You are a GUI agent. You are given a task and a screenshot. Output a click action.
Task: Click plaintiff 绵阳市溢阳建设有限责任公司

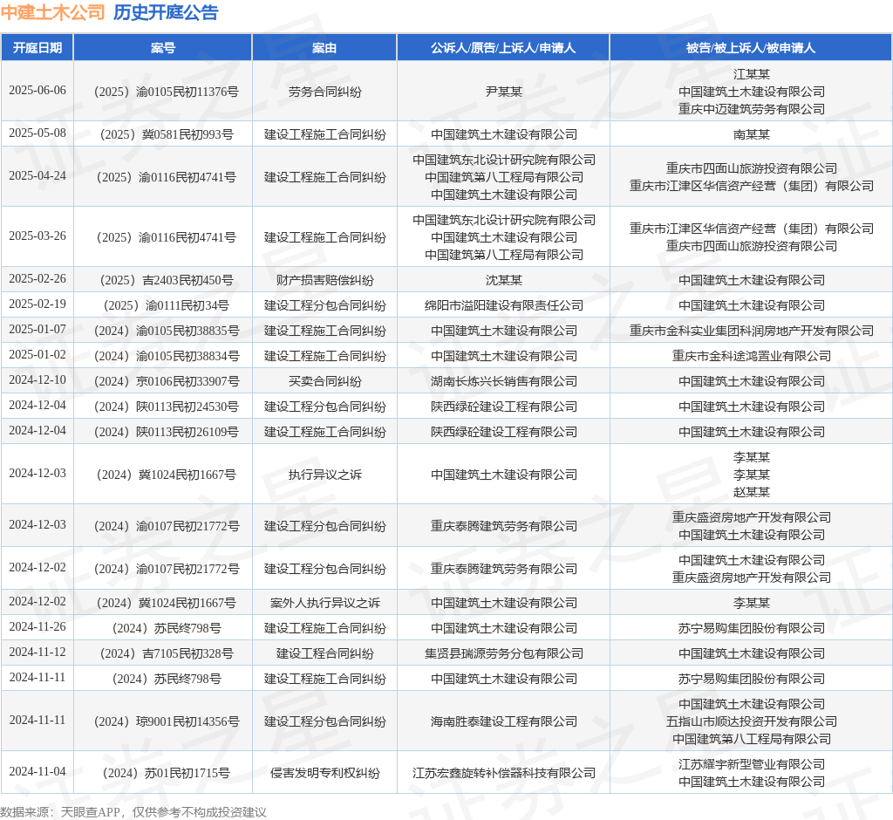click(x=503, y=305)
